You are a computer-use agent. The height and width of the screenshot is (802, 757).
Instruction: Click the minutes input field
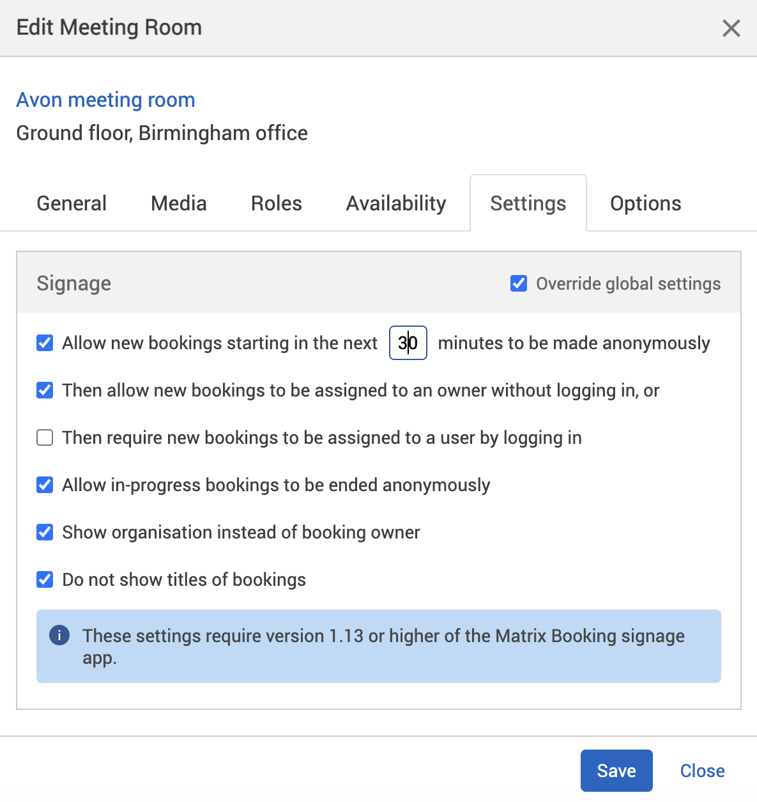(408, 343)
